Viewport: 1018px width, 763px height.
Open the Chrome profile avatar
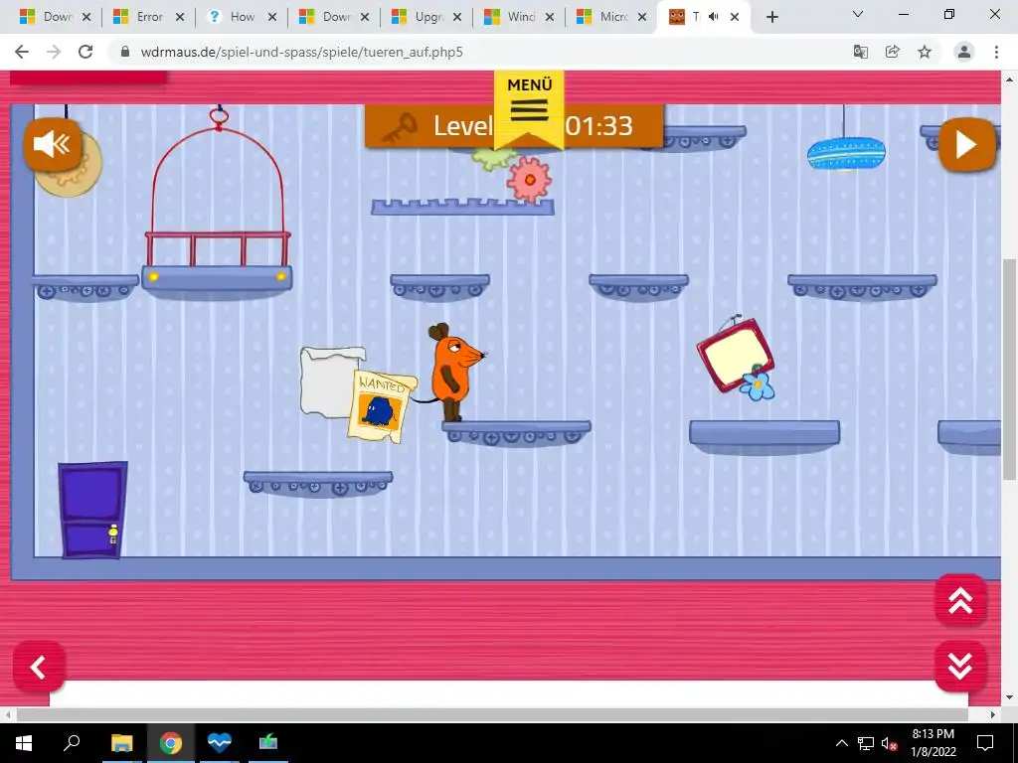[964, 52]
